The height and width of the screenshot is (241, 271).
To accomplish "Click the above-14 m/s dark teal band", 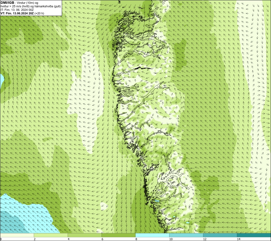I will tap(254, 235).
